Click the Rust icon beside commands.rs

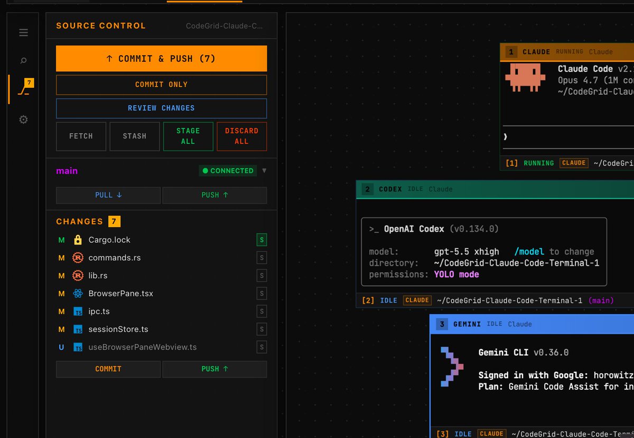pyautogui.click(x=78, y=258)
